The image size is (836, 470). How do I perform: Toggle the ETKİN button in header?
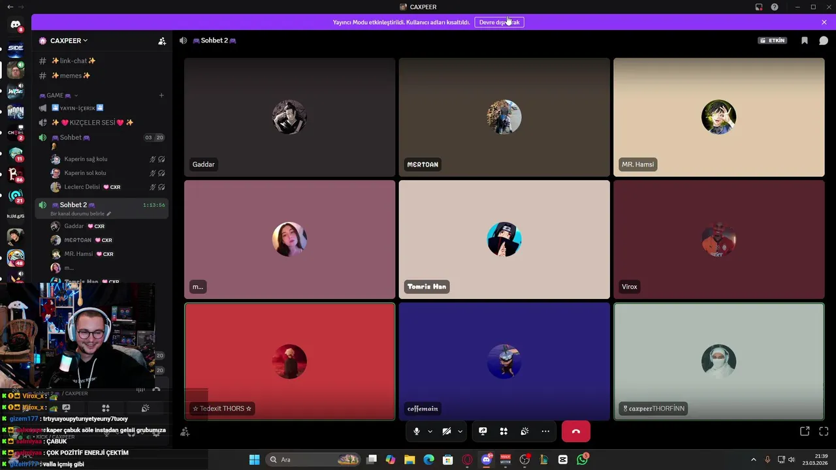(x=773, y=40)
